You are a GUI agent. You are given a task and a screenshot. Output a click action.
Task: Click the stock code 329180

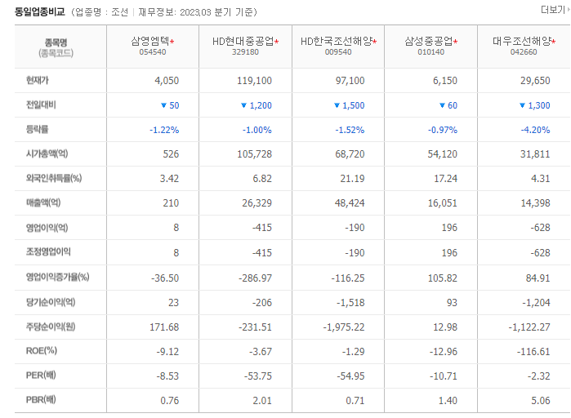tap(245, 52)
